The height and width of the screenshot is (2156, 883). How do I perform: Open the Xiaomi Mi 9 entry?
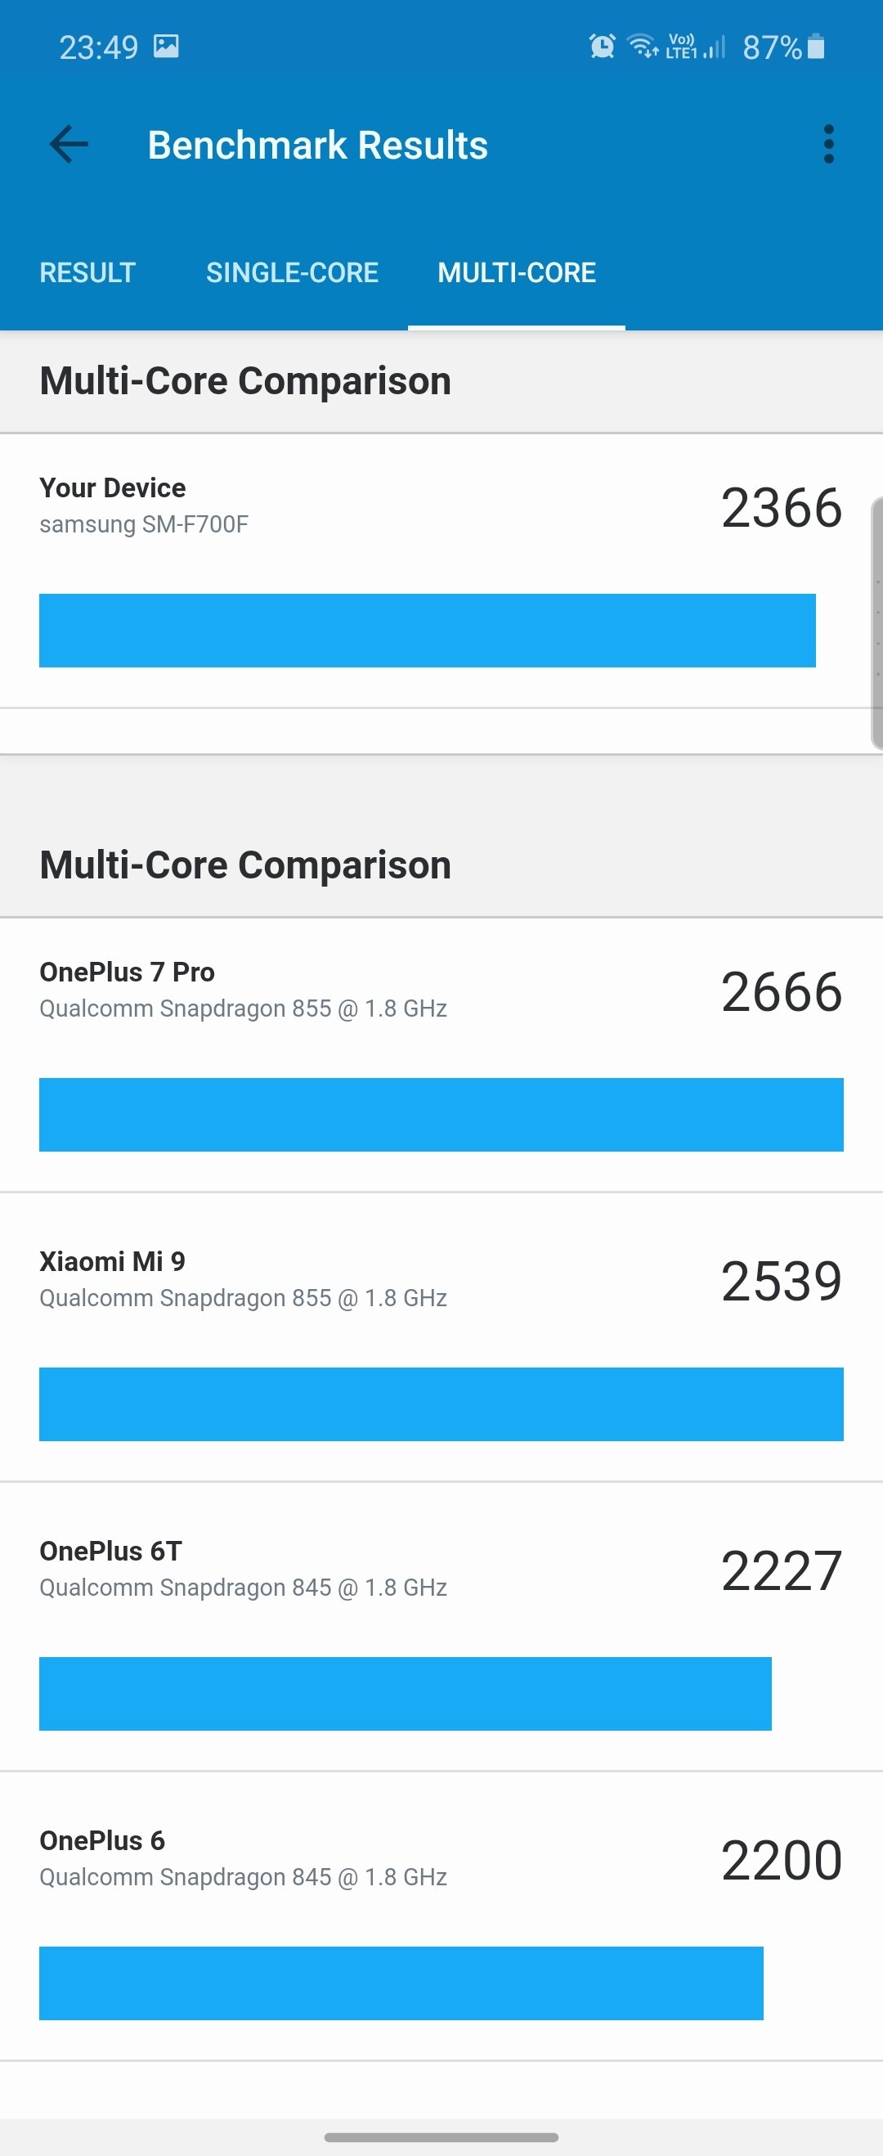pos(441,1336)
